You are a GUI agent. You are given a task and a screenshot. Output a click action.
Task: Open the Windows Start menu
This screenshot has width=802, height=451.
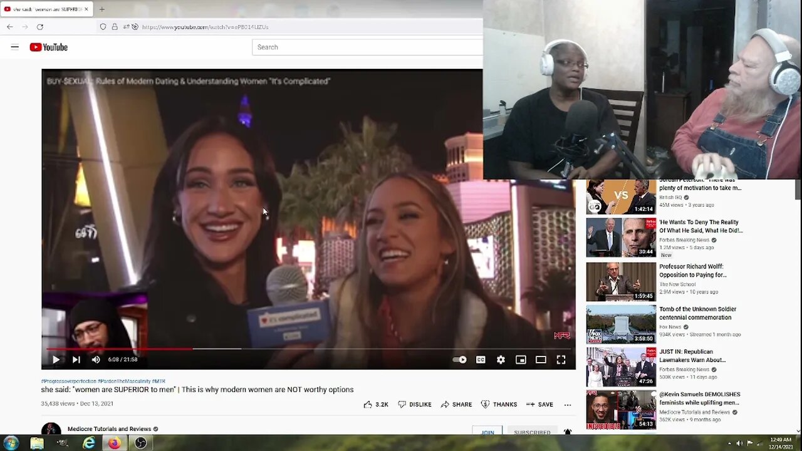11,443
